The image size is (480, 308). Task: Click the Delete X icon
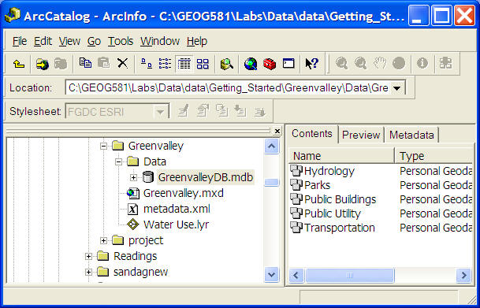(x=122, y=63)
